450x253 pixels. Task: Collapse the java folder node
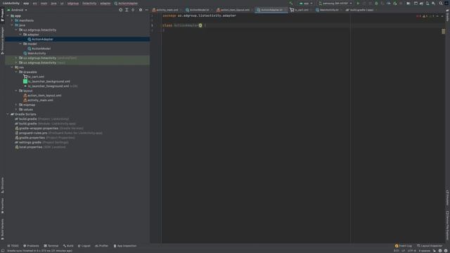coord(12,25)
